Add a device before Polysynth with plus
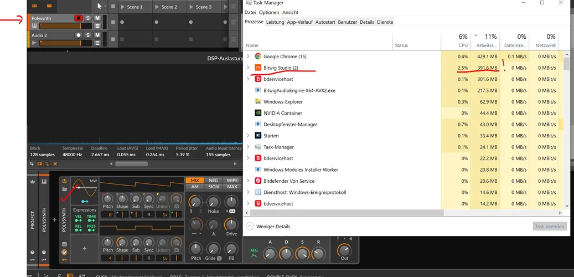 (55, 220)
